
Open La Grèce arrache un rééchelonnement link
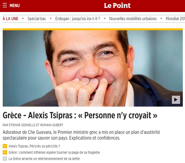[44, 159]
